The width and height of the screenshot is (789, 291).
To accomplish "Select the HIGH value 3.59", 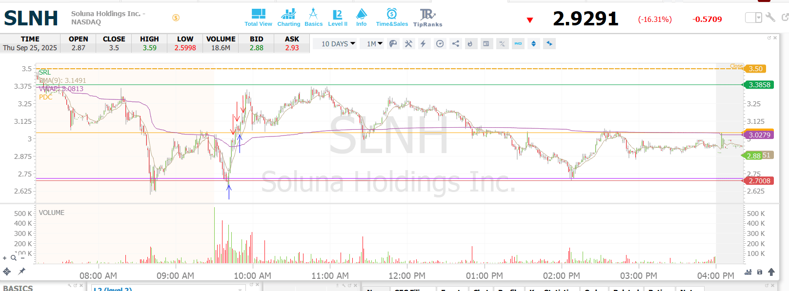I will coord(149,48).
